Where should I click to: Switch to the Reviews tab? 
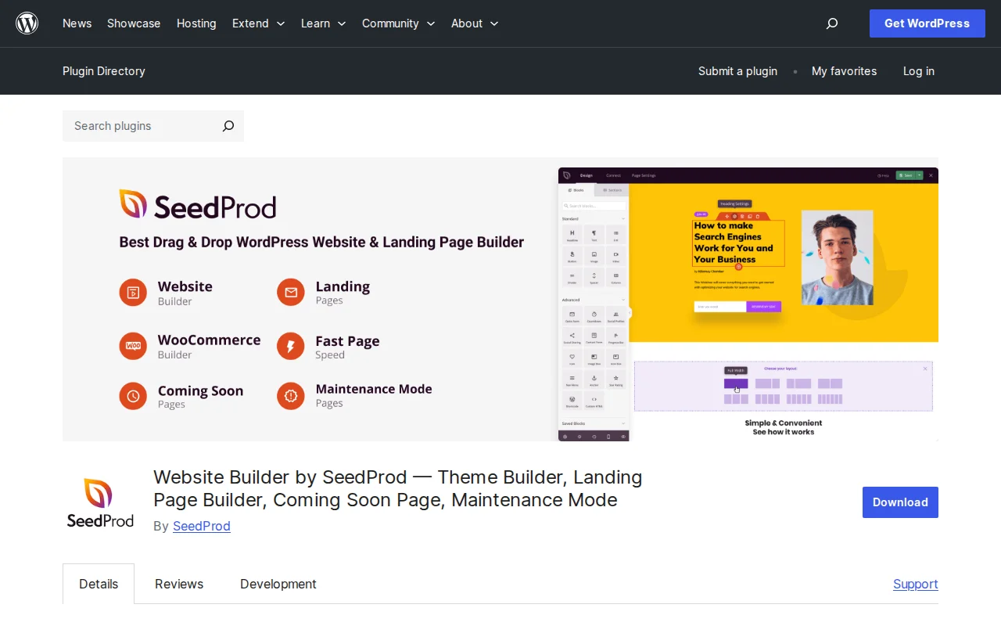[178, 584]
